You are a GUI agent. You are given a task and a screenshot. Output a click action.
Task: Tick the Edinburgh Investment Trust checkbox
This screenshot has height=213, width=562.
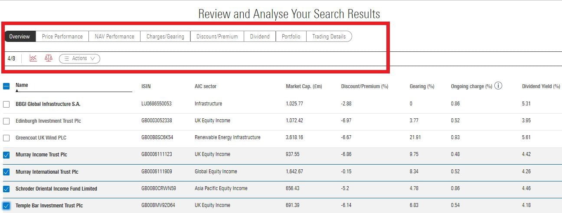pos(7,121)
